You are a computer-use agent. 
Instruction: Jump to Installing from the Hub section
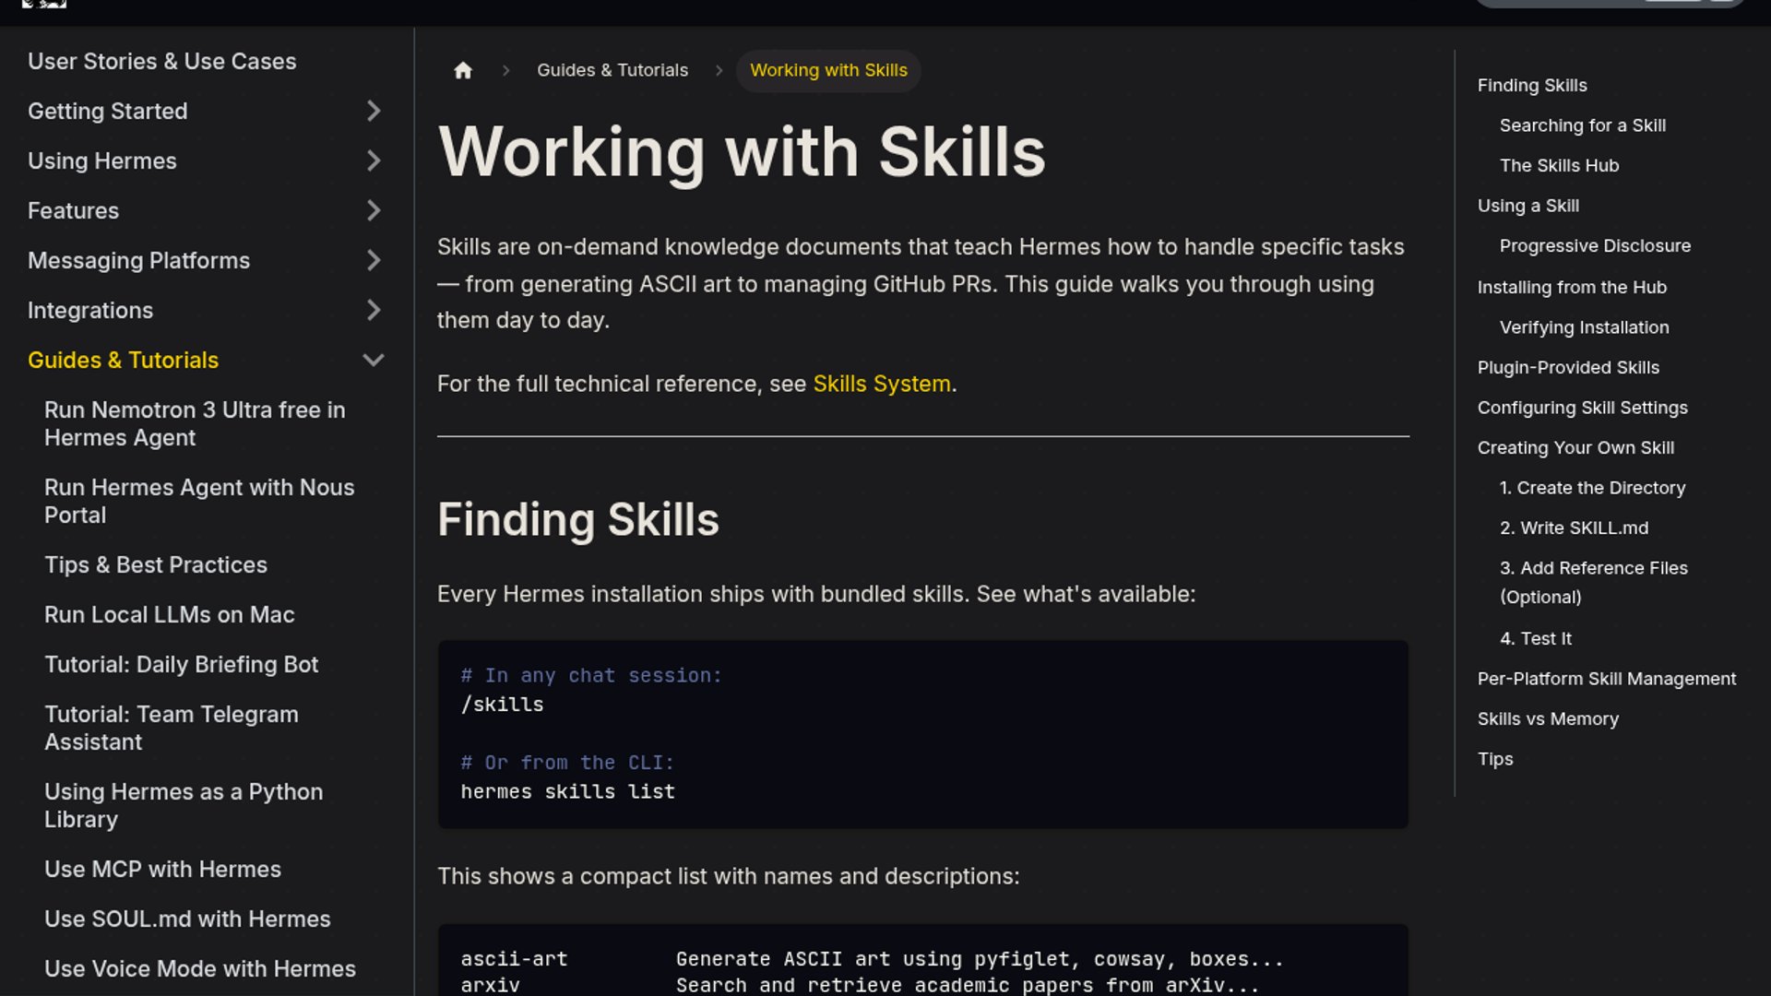[x=1572, y=287]
